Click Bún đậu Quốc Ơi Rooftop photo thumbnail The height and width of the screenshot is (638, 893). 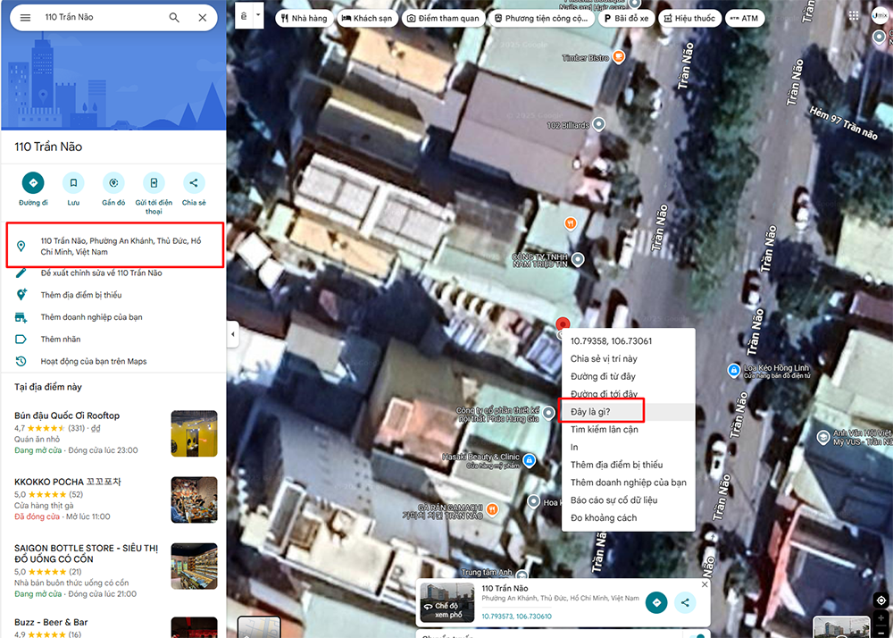[194, 433]
